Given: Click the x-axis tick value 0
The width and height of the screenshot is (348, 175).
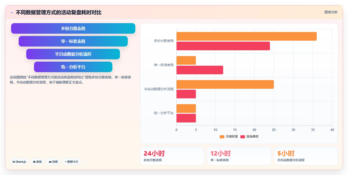Looking at the screenshot, I should (x=176, y=130).
